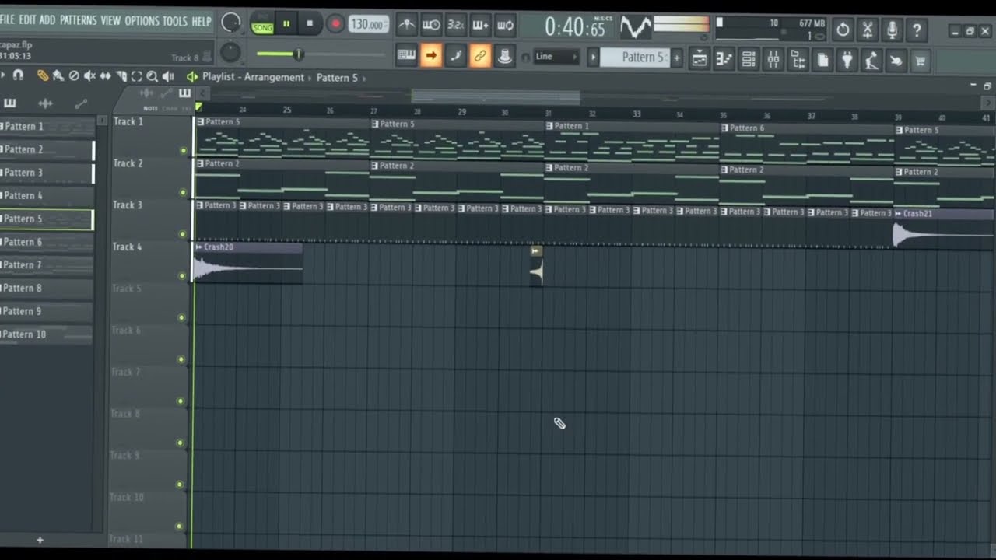Open the Plugin picker plug icon
Image resolution: width=996 pixels, height=560 pixels.
847,60
